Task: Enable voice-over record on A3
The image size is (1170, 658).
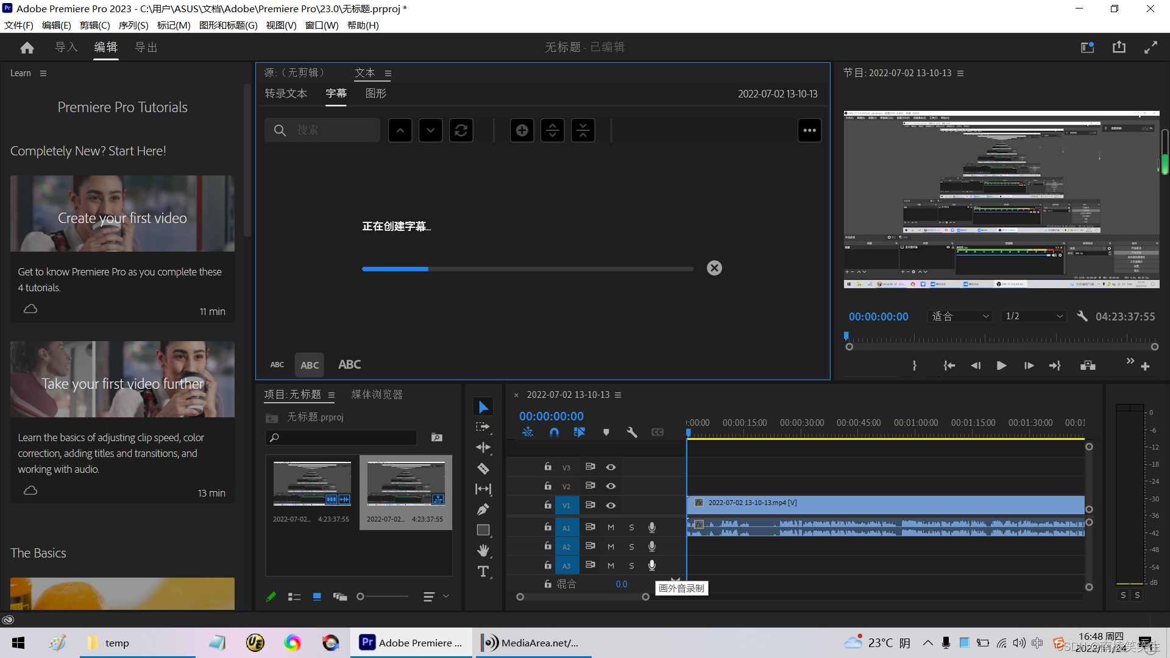Action: pyautogui.click(x=652, y=565)
